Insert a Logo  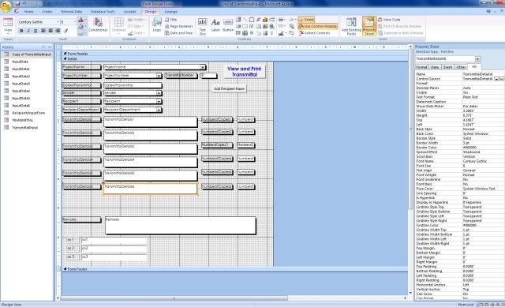click(x=157, y=25)
